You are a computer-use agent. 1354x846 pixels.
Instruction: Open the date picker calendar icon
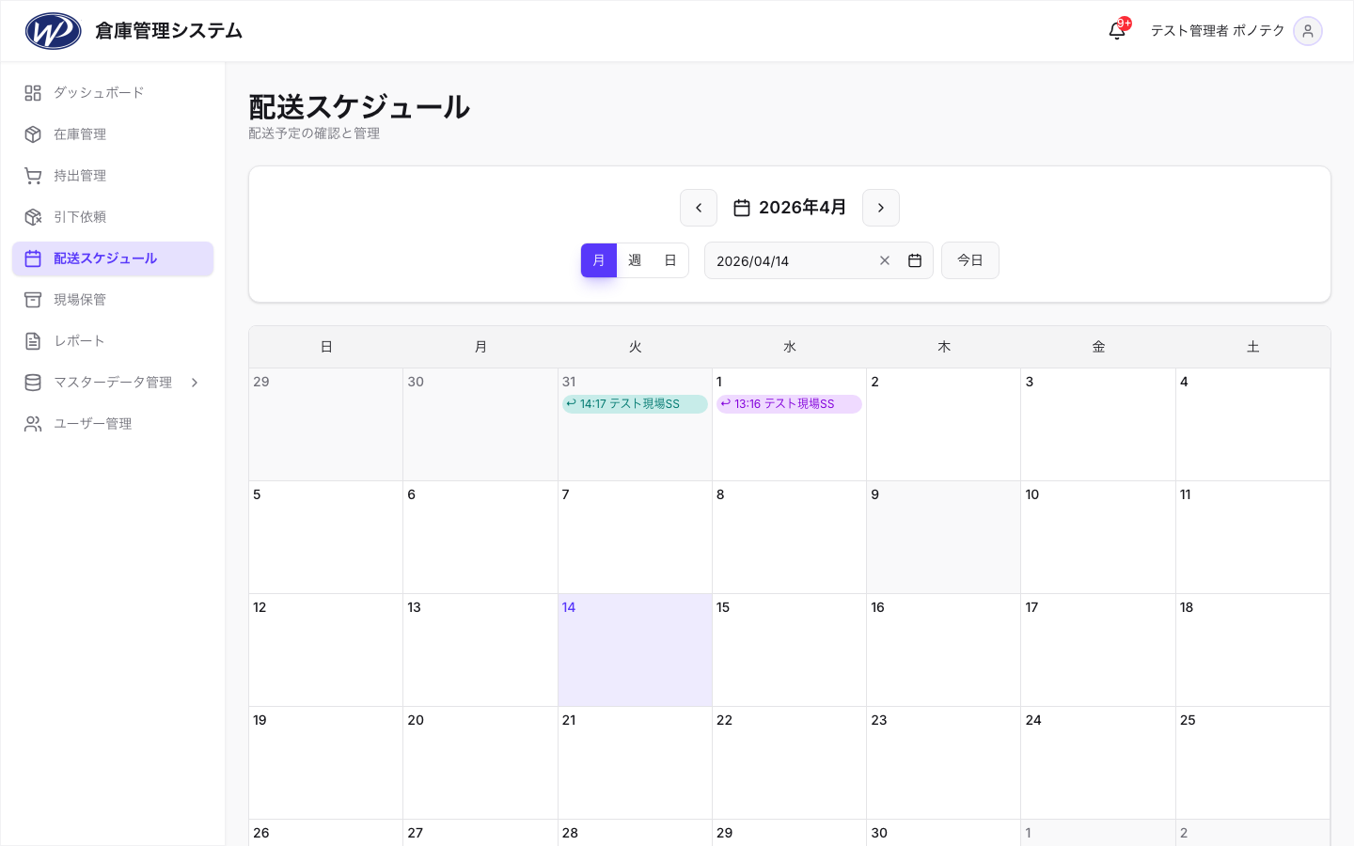pos(915,260)
